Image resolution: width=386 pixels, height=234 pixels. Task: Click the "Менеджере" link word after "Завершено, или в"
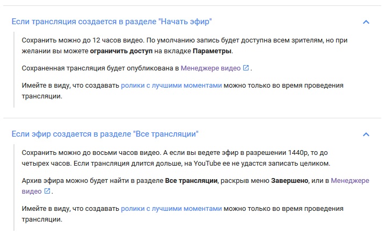coord(350,181)
